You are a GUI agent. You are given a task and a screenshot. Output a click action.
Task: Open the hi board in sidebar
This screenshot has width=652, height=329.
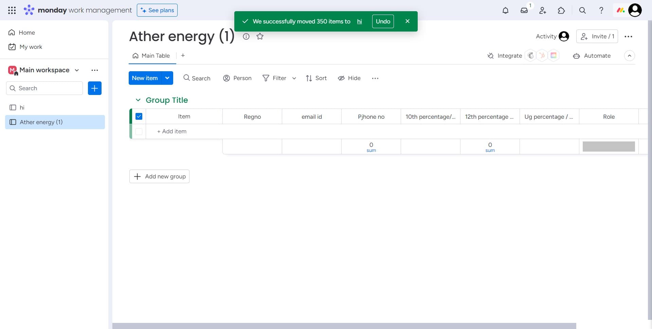coord(22,108)
